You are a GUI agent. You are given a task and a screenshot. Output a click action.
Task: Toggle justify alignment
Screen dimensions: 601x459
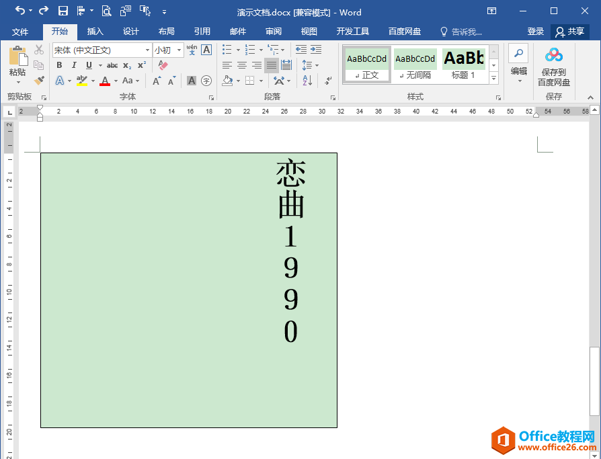tap(272, 65)
